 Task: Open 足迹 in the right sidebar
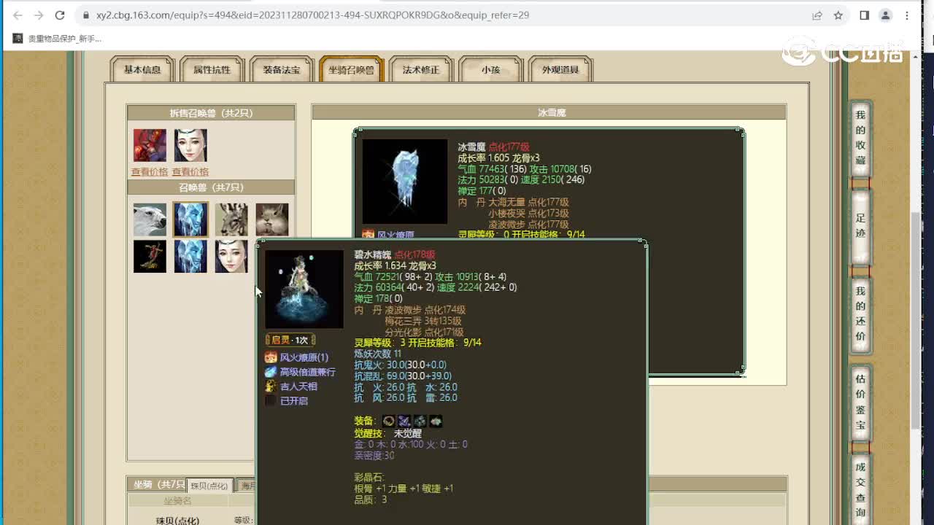pyautogui.click(x=861, y=226)
